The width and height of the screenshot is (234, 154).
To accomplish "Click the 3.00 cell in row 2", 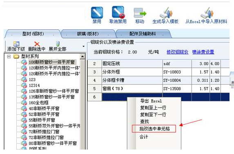I will pyautogui.click(x=201, y=64).
